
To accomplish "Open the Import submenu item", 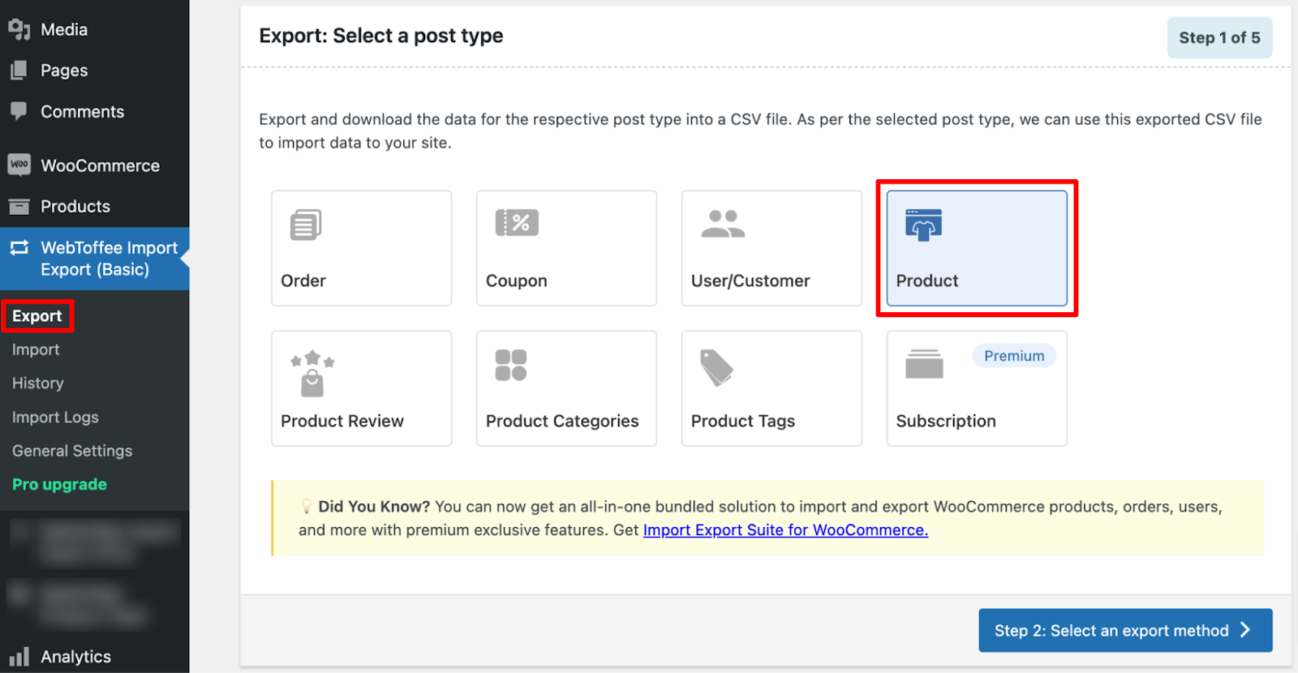I will click(x=36, y=349).
